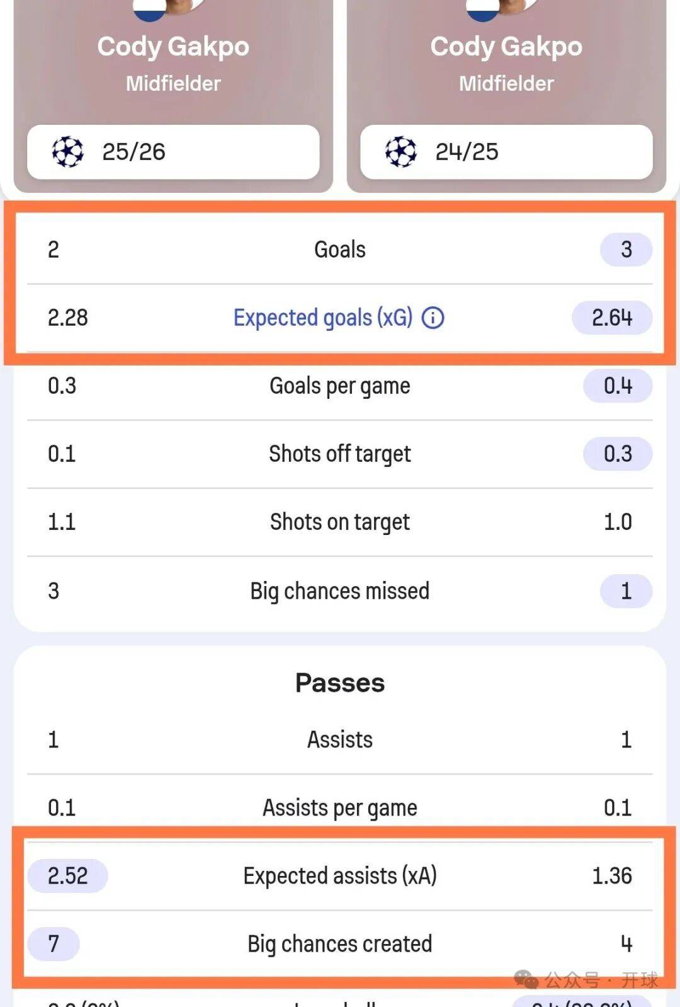Select the Goals per game row label
680x1007 pixels.
340,386
